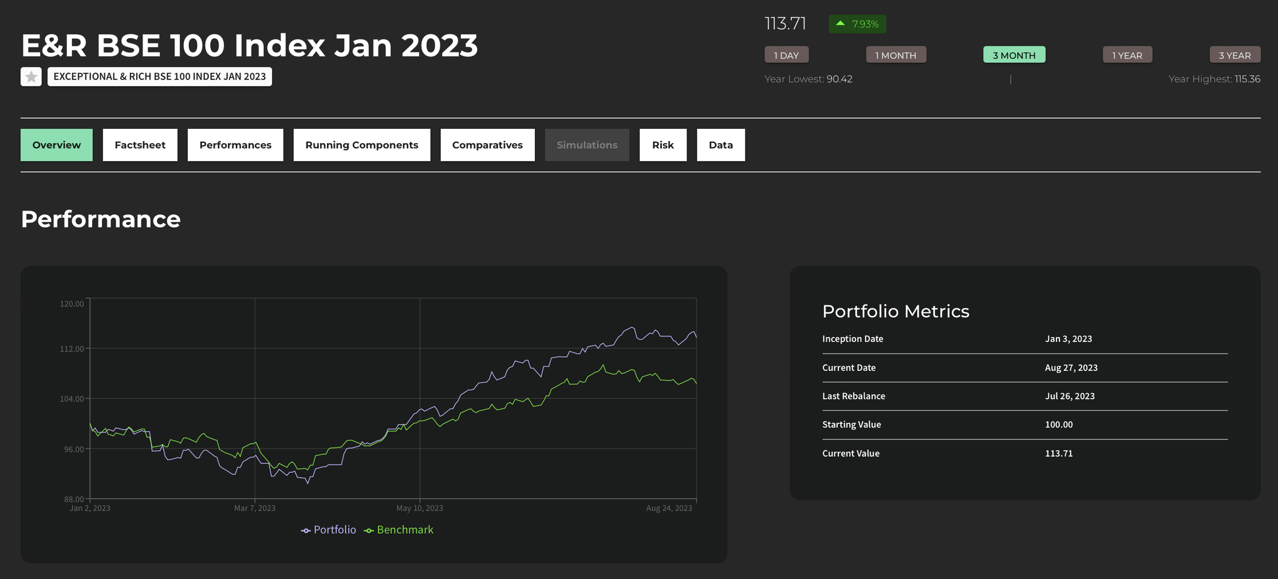Image resolution: width=1278 pixels, height=579 pixels.
Task: Open the Risk tab
Action: (x=662, y=145)
